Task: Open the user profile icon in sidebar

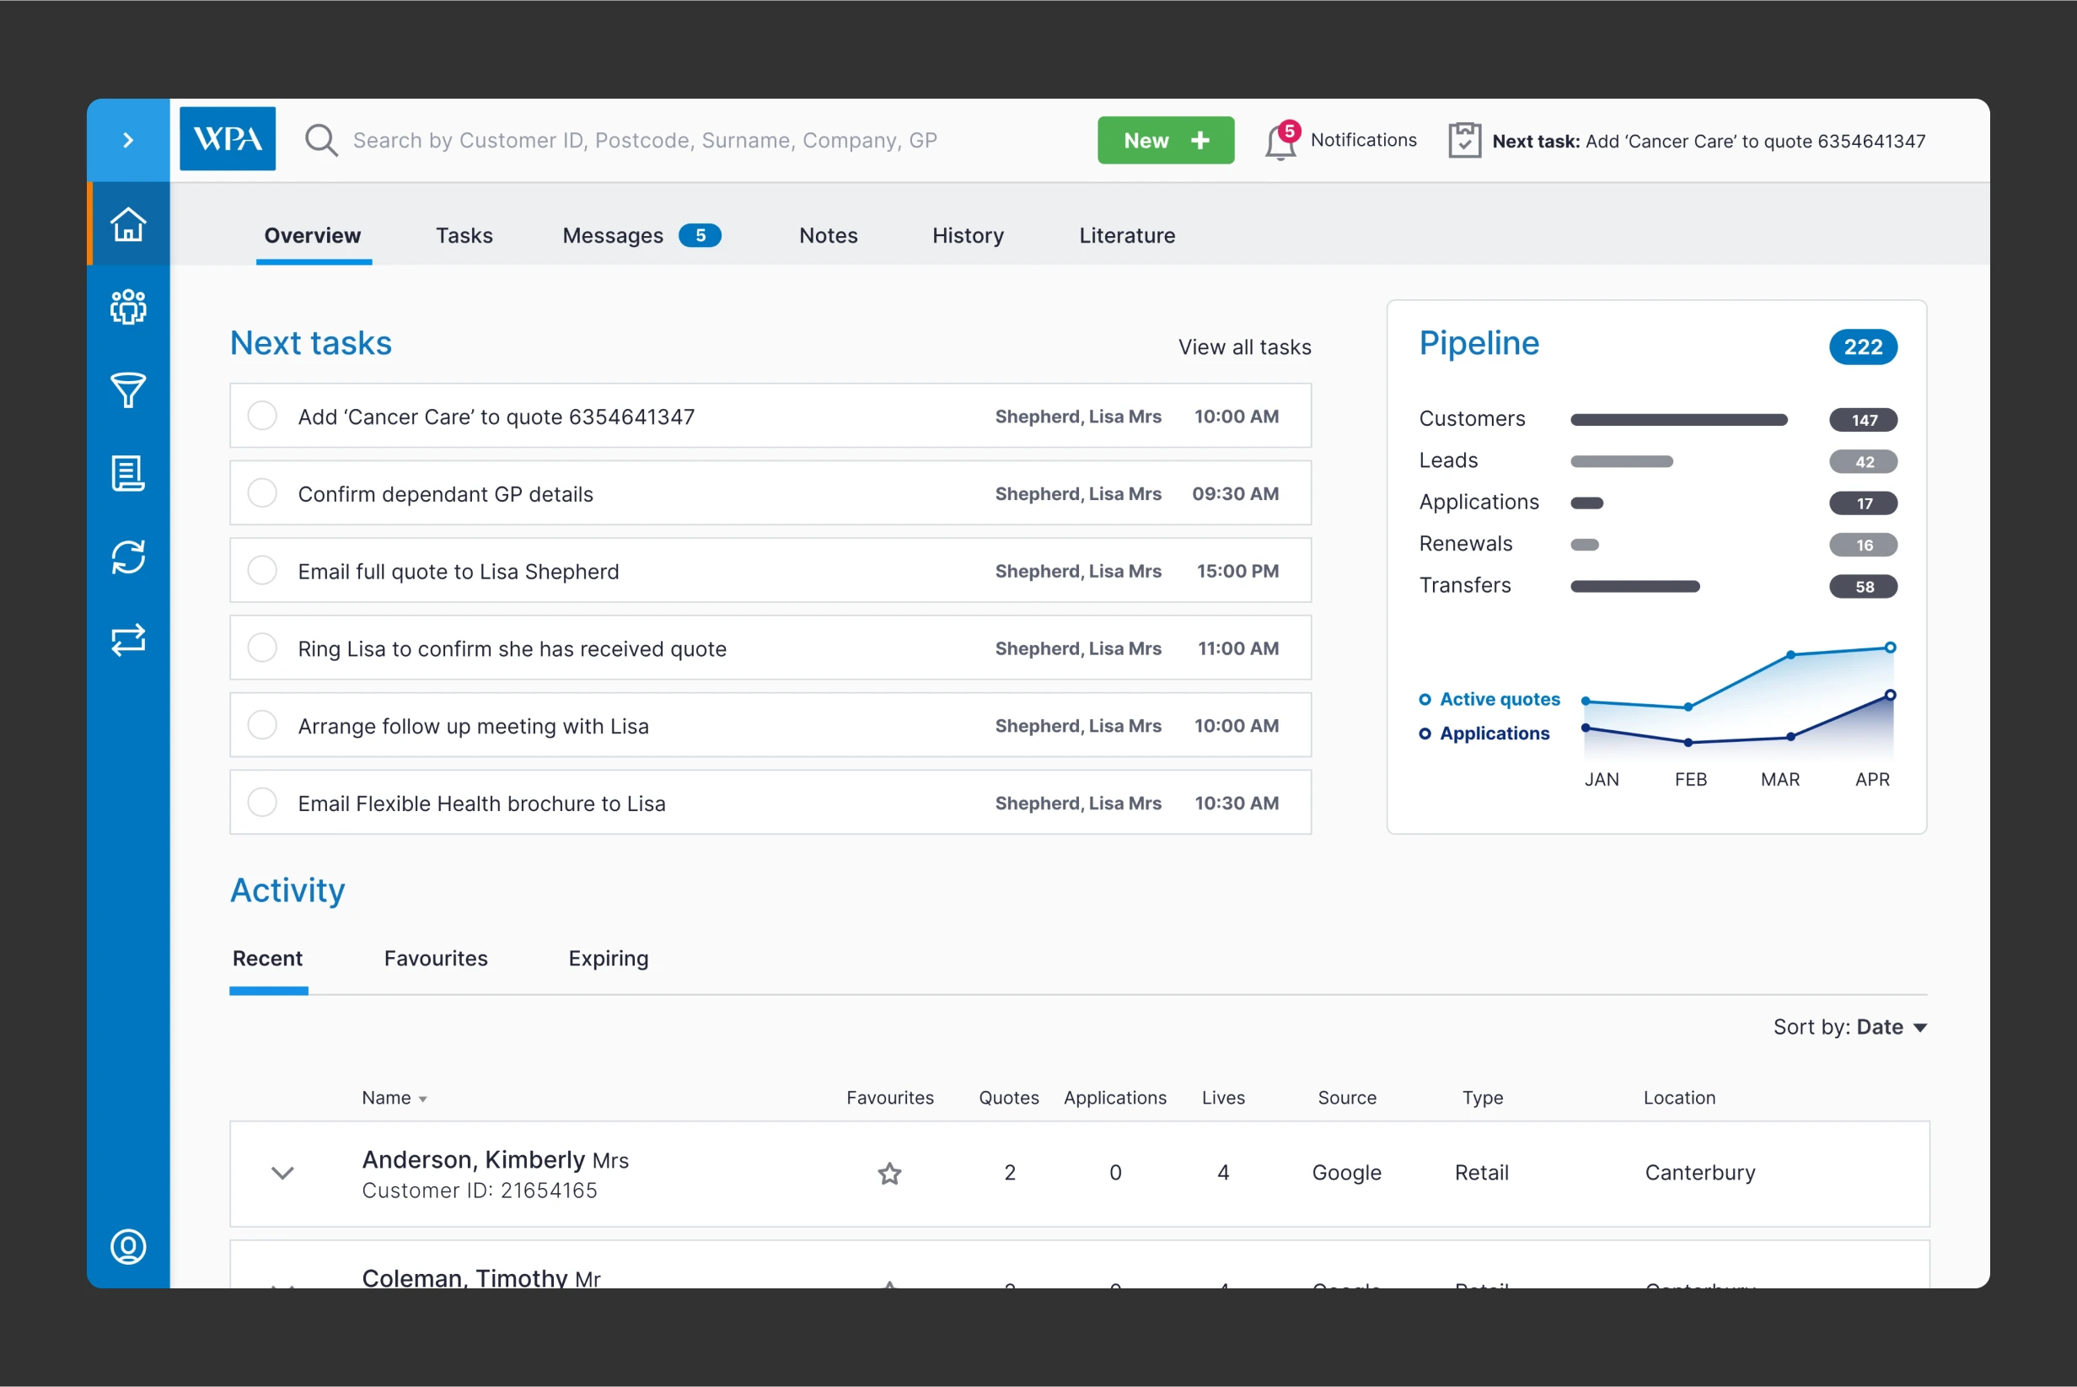Action: [x=128, y=1246]
